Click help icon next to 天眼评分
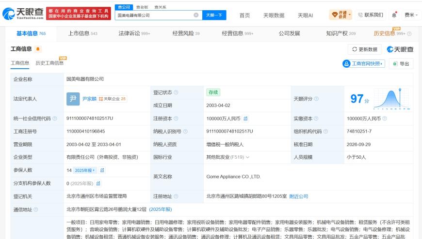This screenshot has height=239, width=422. [316, 99]
